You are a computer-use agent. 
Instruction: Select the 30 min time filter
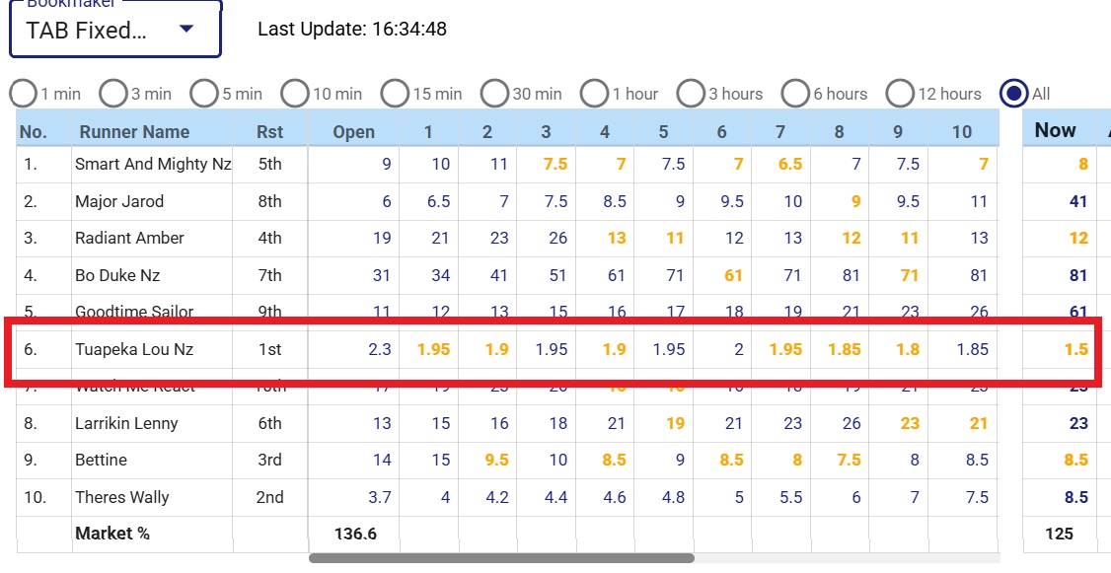pyautogui.click(x=494, y=94)
